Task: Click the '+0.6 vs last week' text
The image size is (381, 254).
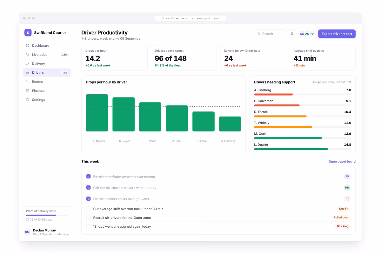Action: pyautogui.click(x=98, y=65)
